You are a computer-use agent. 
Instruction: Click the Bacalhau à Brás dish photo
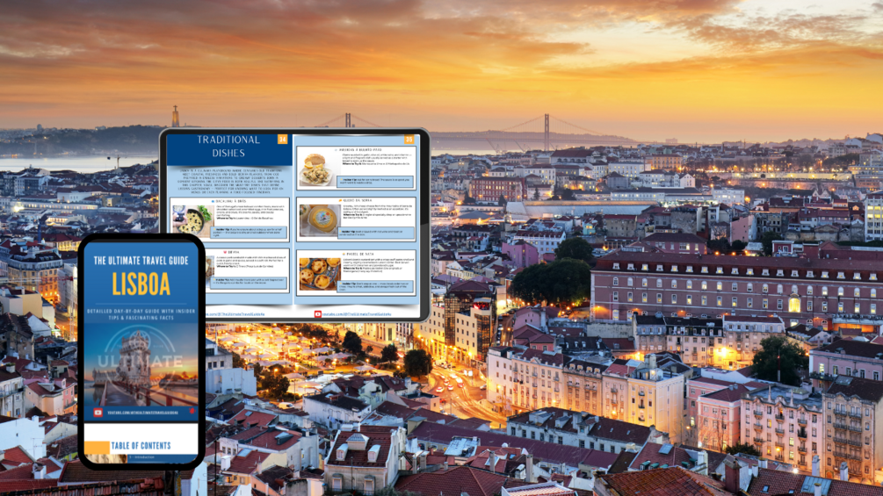point(193,221)
